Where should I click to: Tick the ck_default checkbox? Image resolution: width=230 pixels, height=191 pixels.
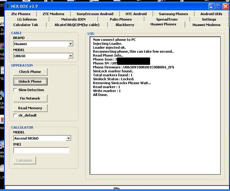point(15,115)
